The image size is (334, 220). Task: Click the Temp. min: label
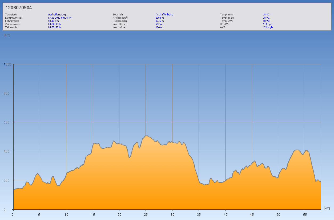pos(227,14)
